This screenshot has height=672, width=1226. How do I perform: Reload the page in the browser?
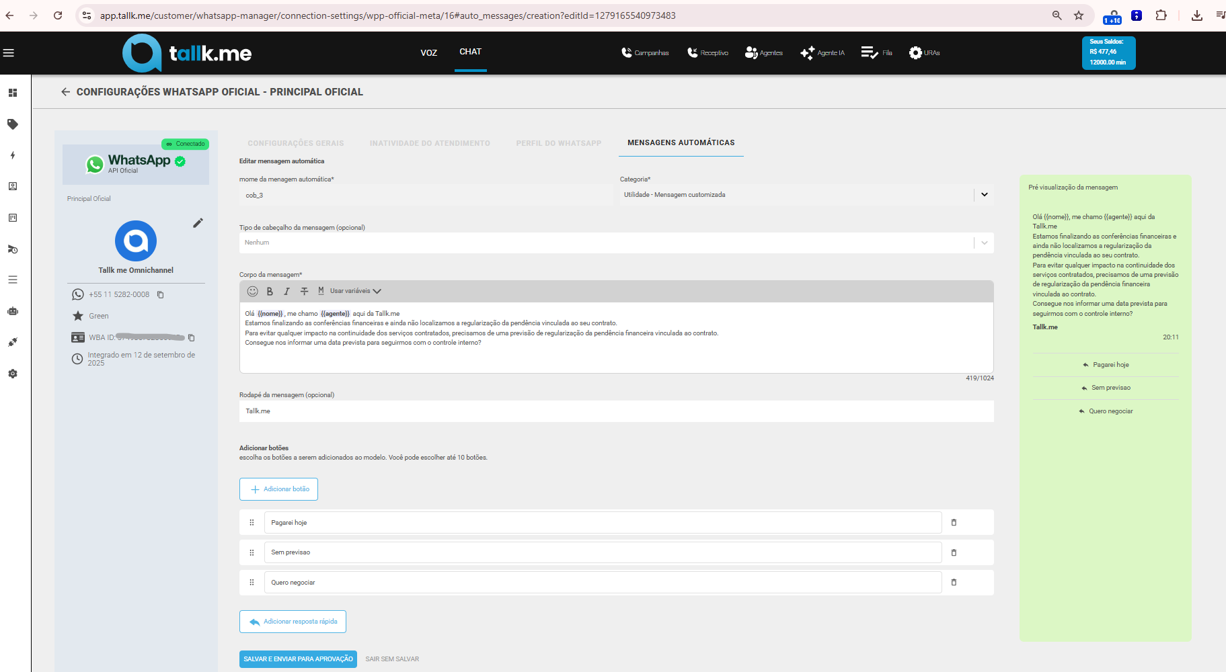click(58, 15)
